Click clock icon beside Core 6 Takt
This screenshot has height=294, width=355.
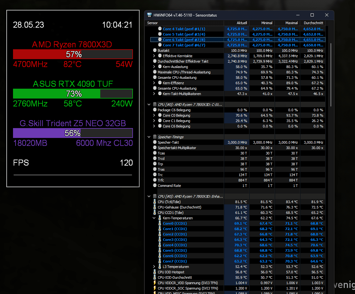point(160,39)
